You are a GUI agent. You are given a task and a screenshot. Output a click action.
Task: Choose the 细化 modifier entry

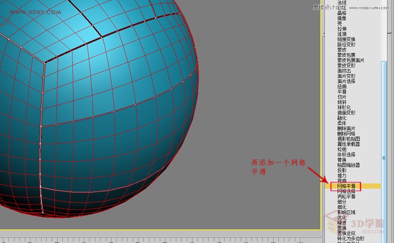(x=342, y=207)
